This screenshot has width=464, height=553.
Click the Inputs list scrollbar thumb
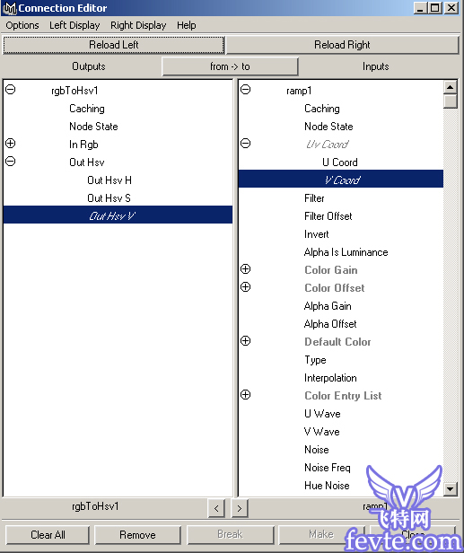451,101
